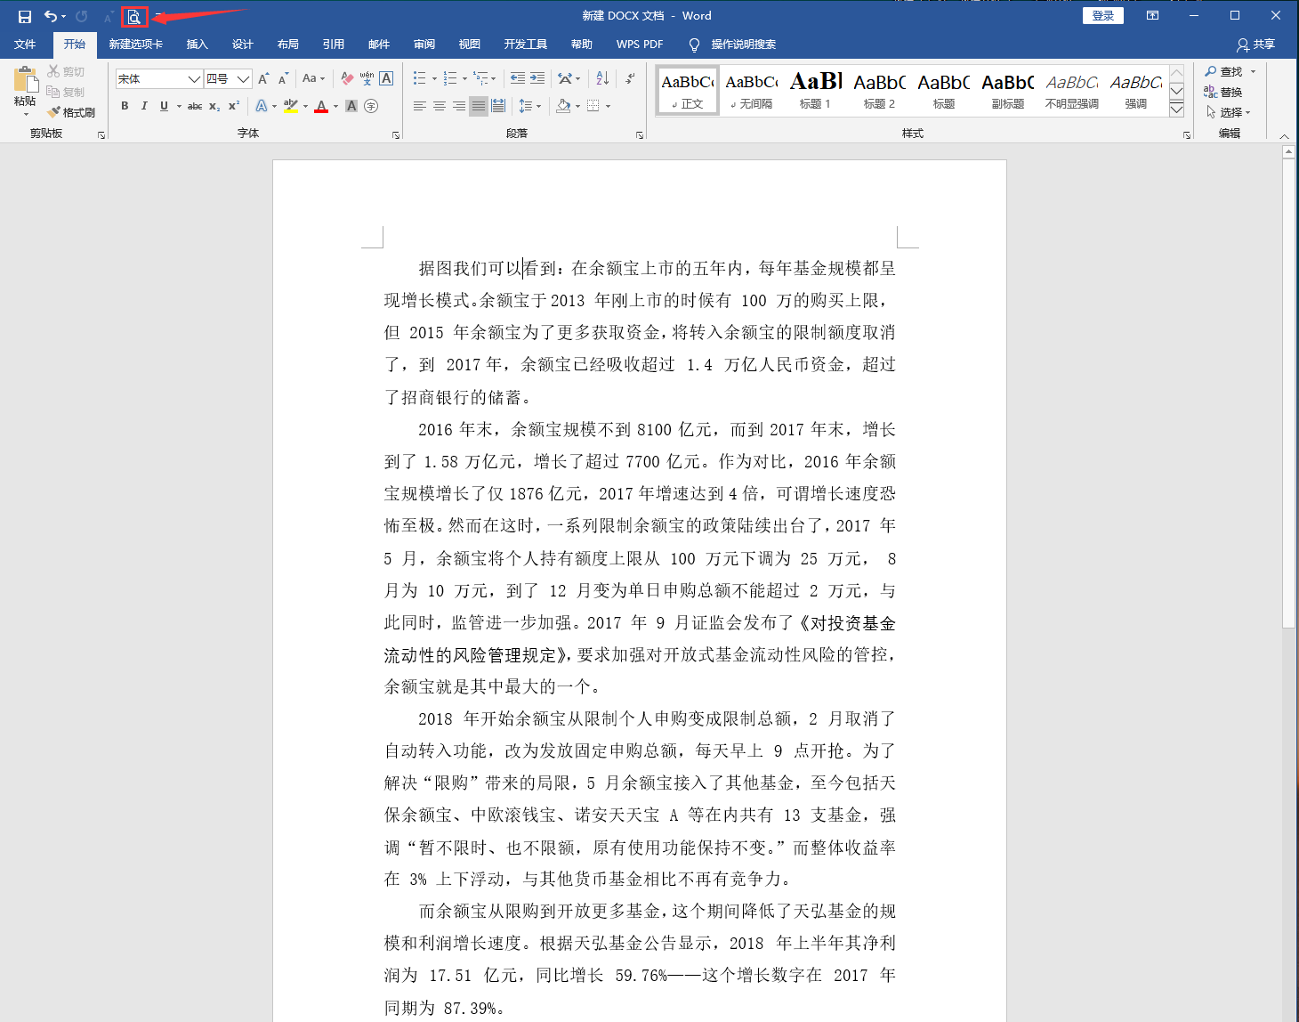Viewport: 1299px width, 1022px height.
Task: Click the vertical scrollbar thumb
Action: pyautogui.click(x=1288, y=393)
